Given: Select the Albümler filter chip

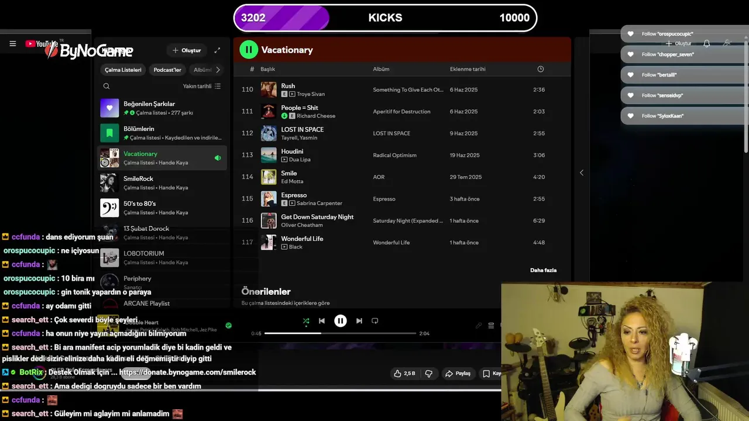Looking at the screenshot, I should 202,70.
